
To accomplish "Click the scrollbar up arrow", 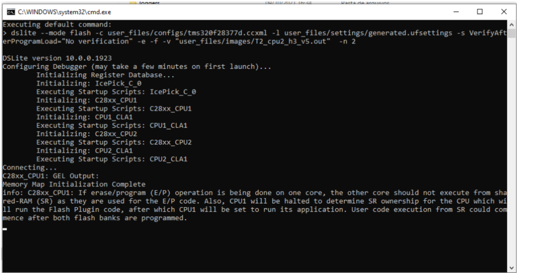I will [x=512, y=24].
